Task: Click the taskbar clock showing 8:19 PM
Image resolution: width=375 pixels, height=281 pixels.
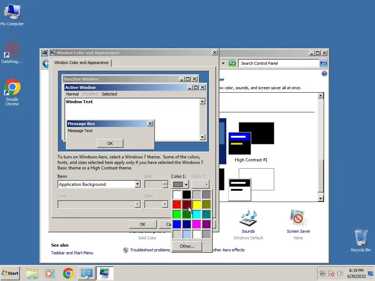Action: (x=356, y=273)
